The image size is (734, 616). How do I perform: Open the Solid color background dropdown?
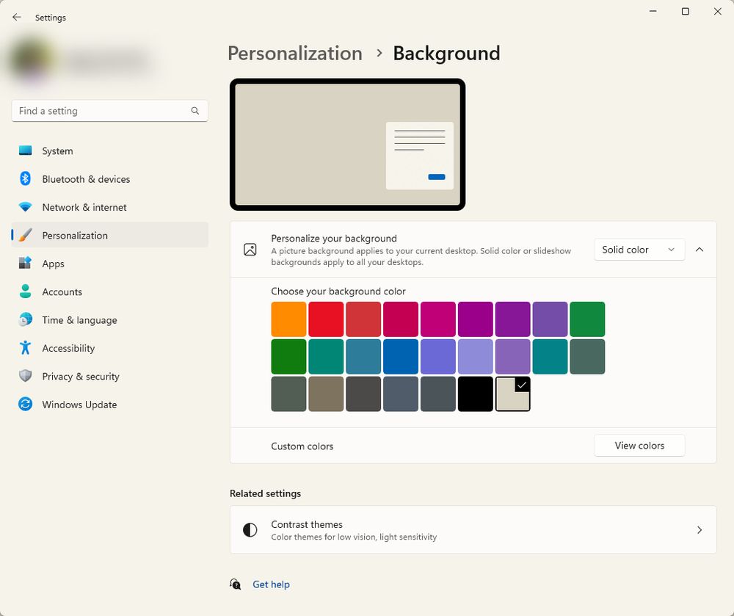[639, 250]
